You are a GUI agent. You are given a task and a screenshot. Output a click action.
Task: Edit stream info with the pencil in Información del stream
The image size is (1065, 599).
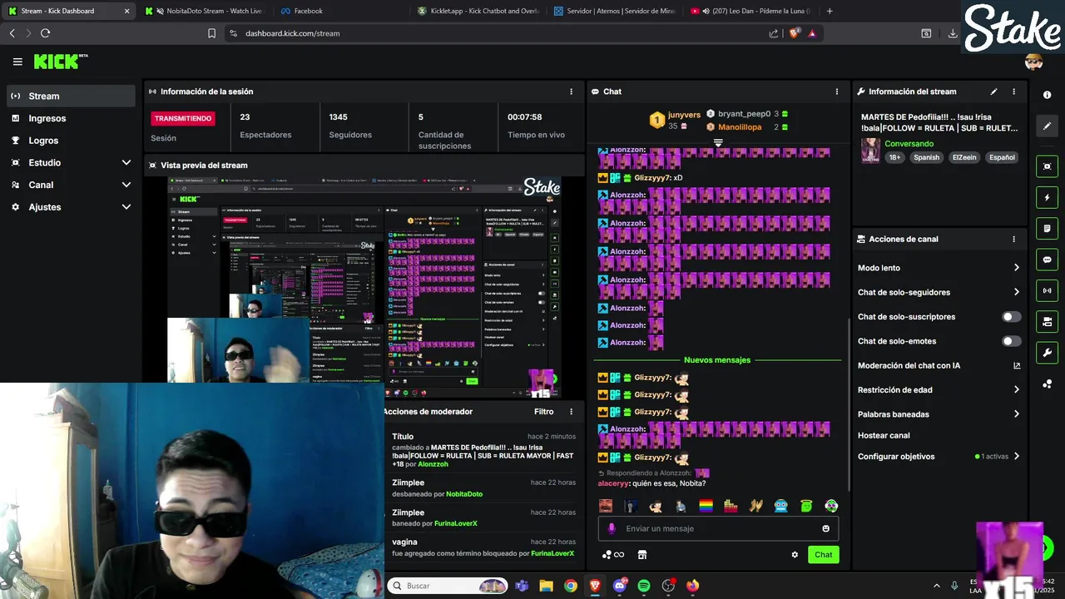pos(993,92)
